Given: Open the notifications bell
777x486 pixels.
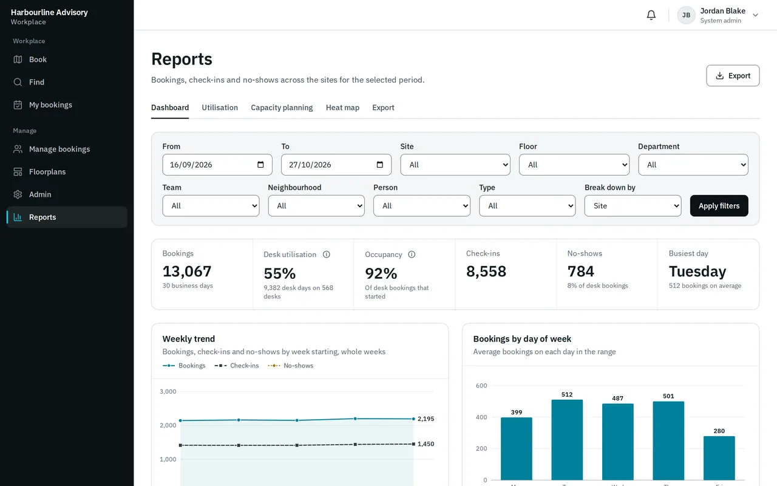Looking at the screenshot, I should click(651, 15).
